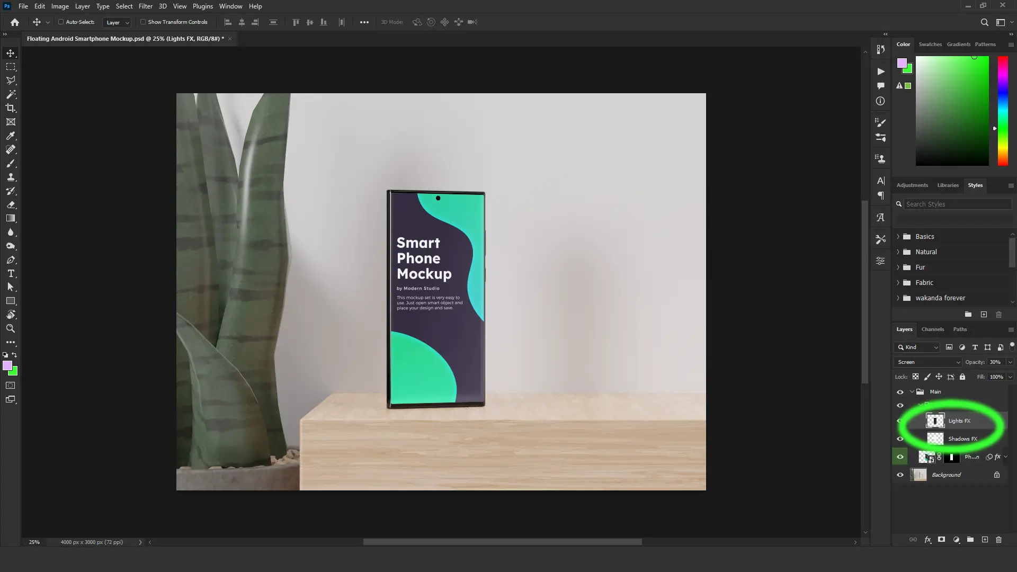Select the Blur tool

11,232
